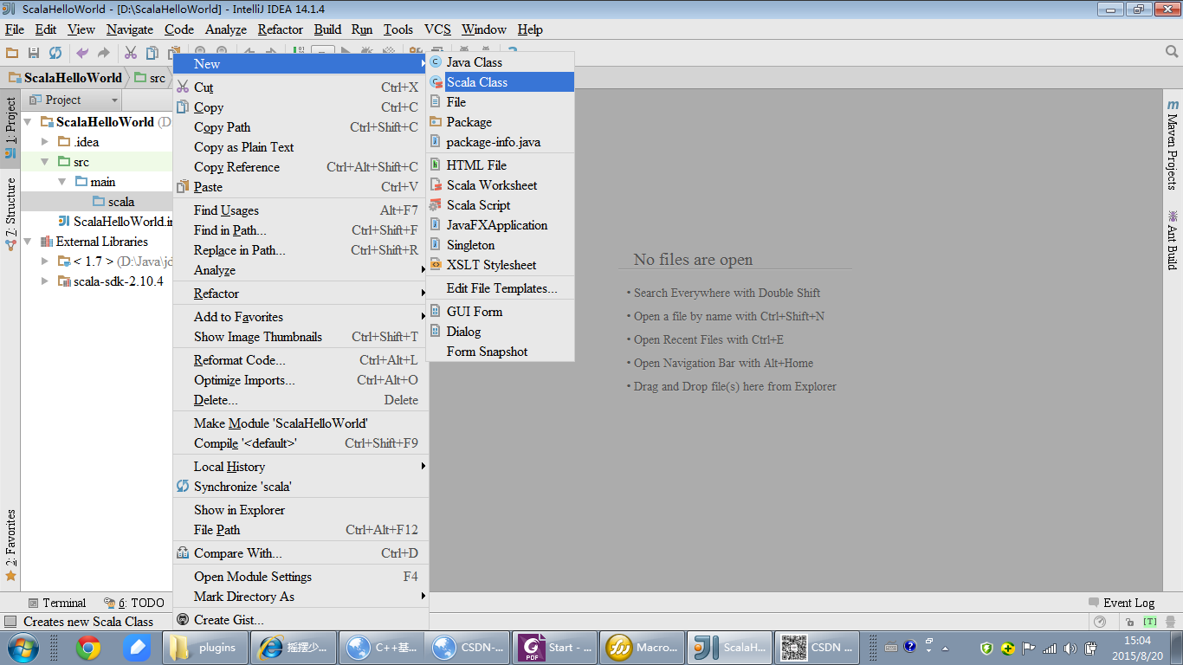Collapse the main folder node
Image resolution: width=1183 pixels, height=665 pixels.
pos(62,182)
